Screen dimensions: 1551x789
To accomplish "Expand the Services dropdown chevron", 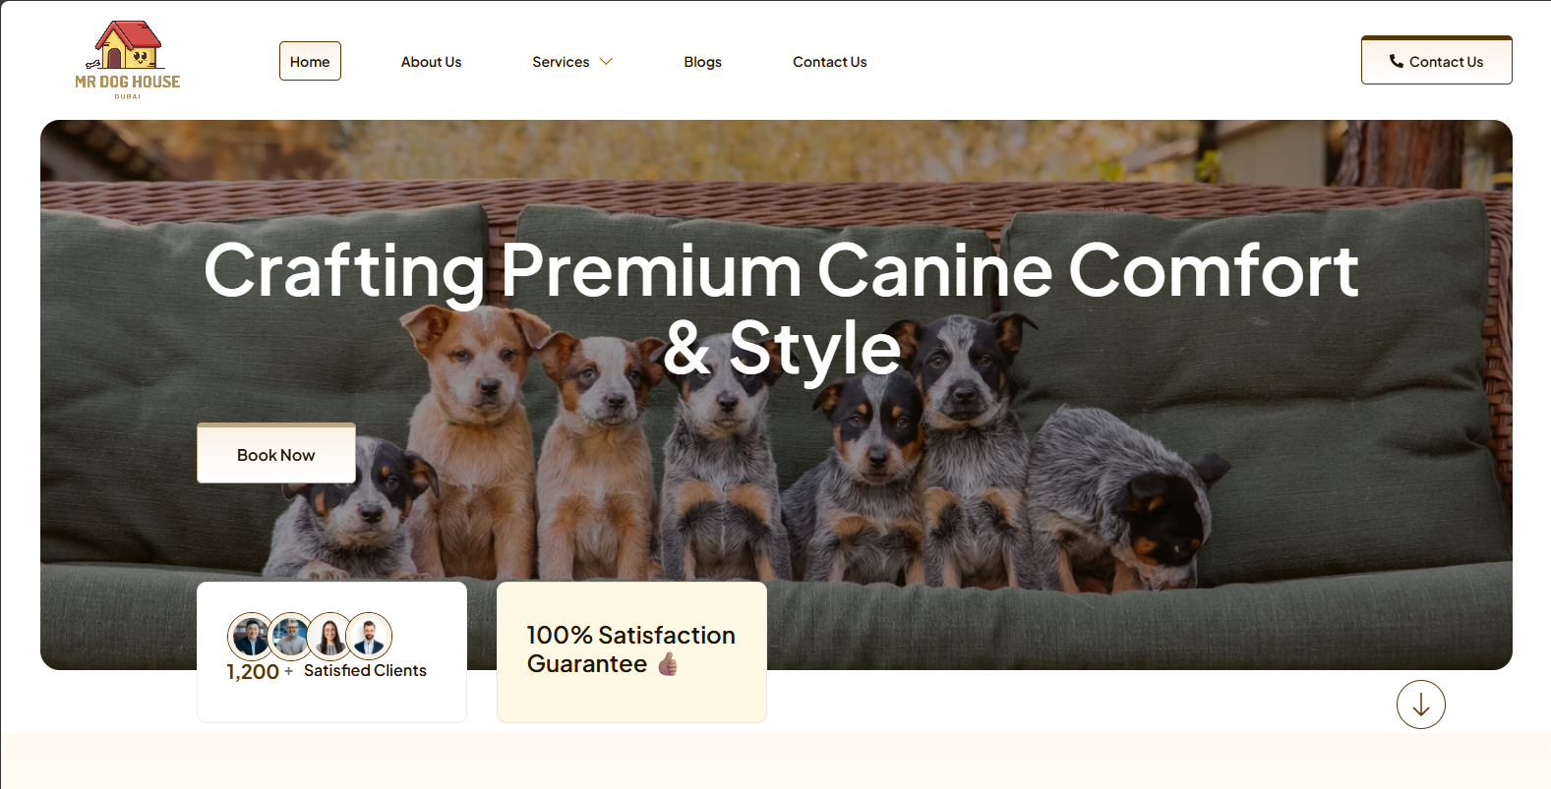I will 606,62.
